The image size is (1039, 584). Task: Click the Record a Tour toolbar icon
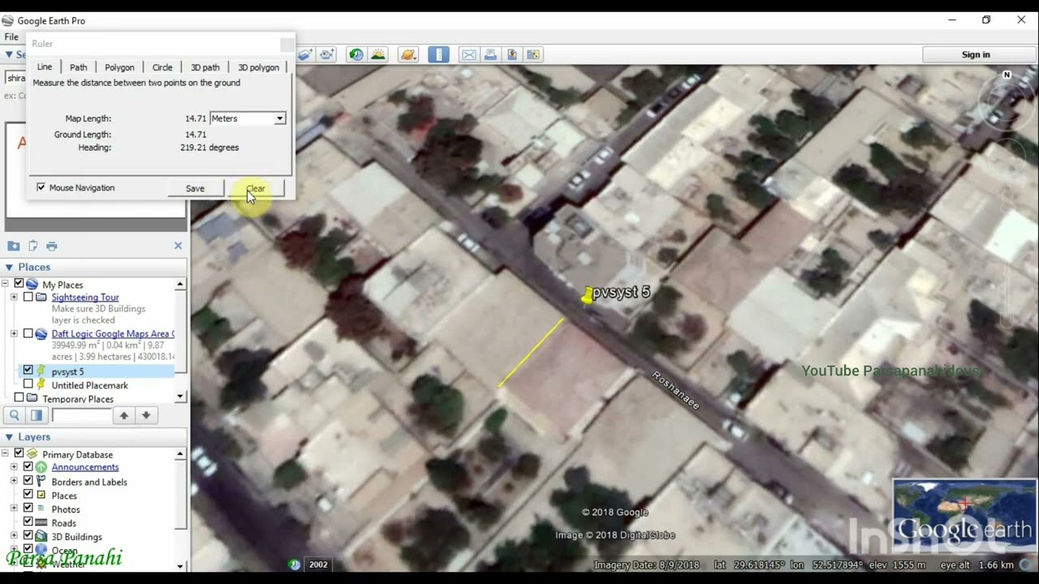pos(327,54)
